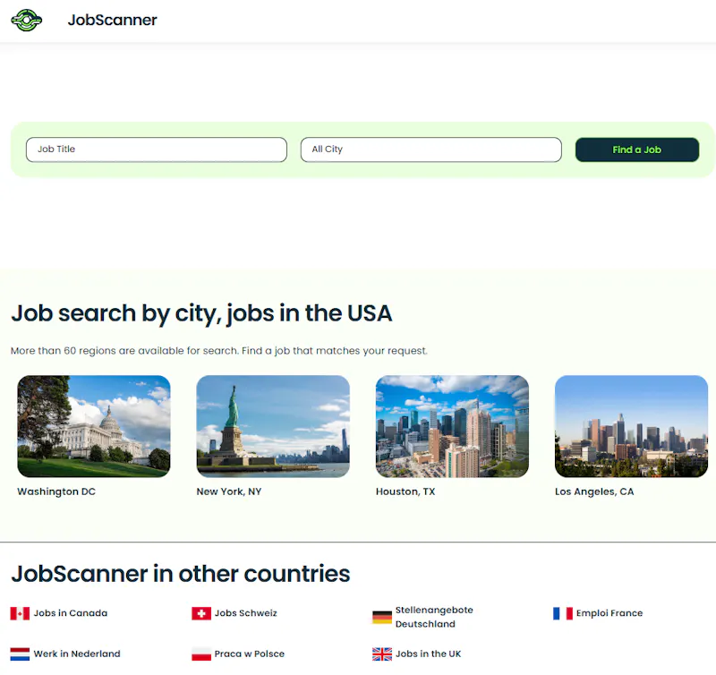Click the Find a Job button
Screen dimensions: 716x675
pyautogui.click(x=637, y=150)
